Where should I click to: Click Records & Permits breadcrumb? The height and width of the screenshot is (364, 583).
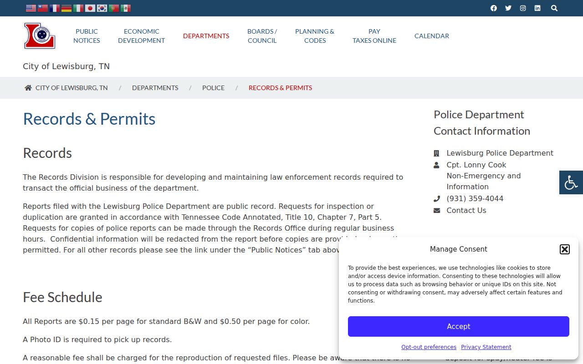(280, 88)
